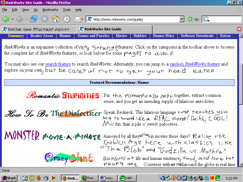Click the vertical scrollbar thumb
The image size is (243, 182).
coord(241,84)
